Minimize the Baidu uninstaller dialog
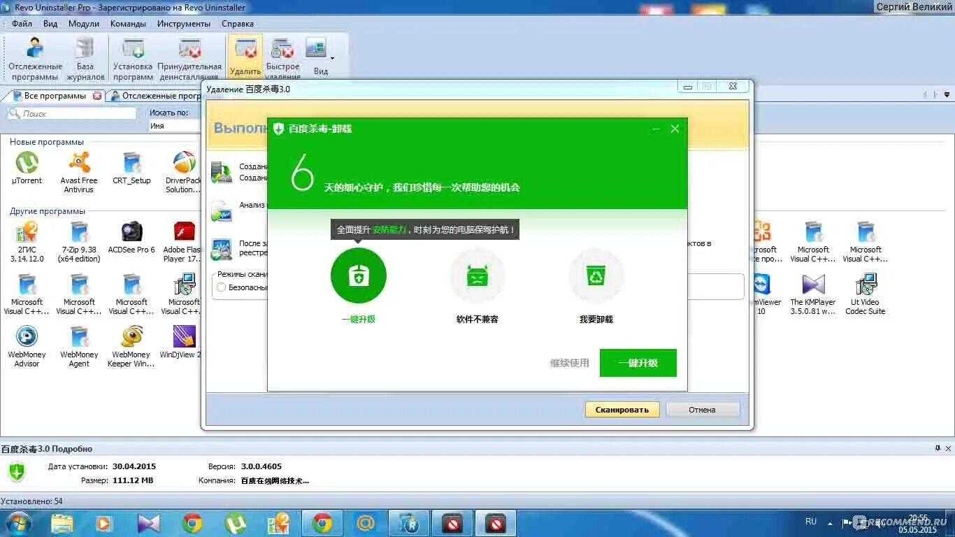955x537 pixels. [656, 129]
